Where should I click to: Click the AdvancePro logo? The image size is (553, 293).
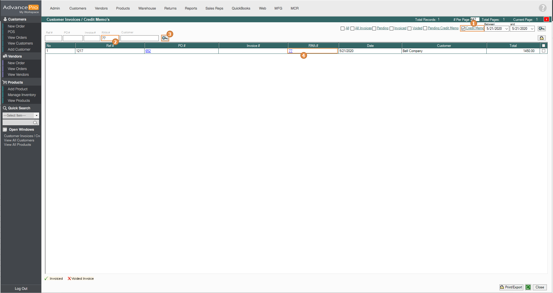pos(21,8)
